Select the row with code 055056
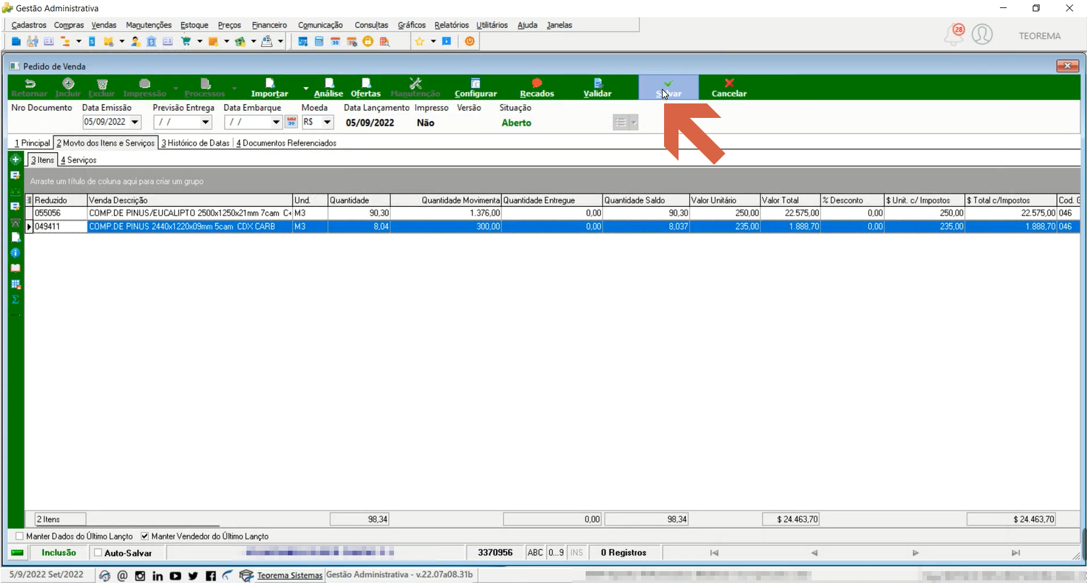Image resolution: width=1087 pixels, height=583 pixels. [551, 213]
